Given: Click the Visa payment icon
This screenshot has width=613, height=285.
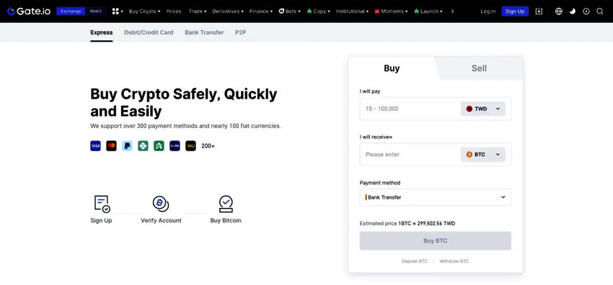Looking at the screenshot, I should pyautogui.click(x=95, y=146).
